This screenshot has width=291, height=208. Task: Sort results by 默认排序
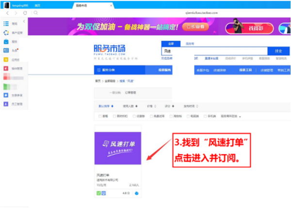coord(106,106)
